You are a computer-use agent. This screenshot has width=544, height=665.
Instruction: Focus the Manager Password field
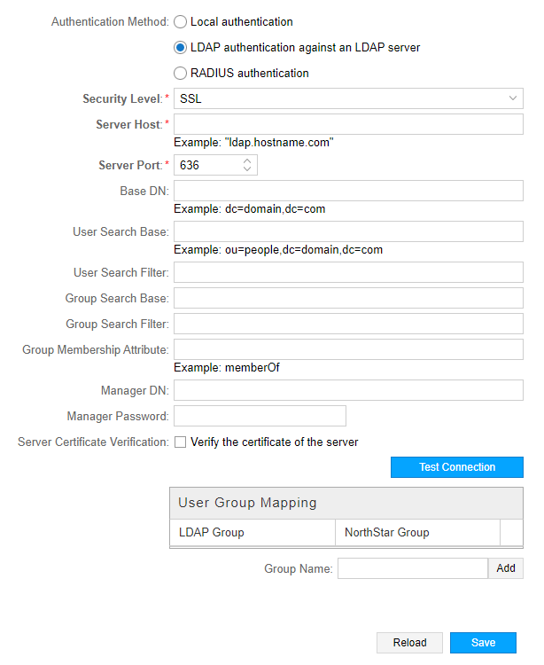[x=260, y=416]
